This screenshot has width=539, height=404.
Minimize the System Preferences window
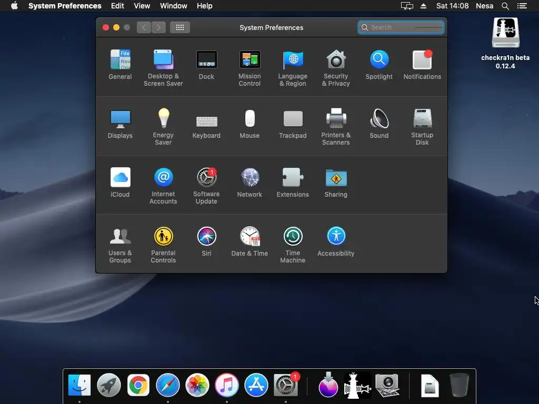116,27
